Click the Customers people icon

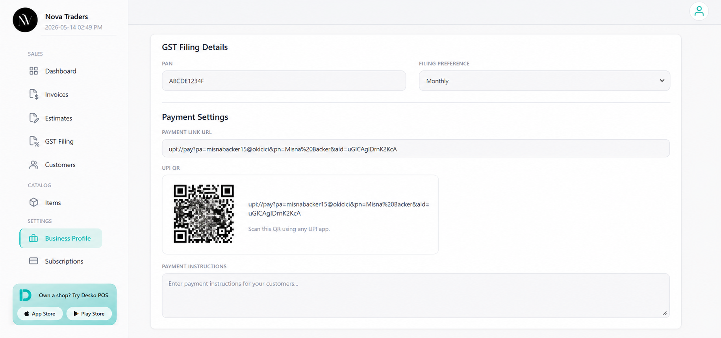(33, 164)
